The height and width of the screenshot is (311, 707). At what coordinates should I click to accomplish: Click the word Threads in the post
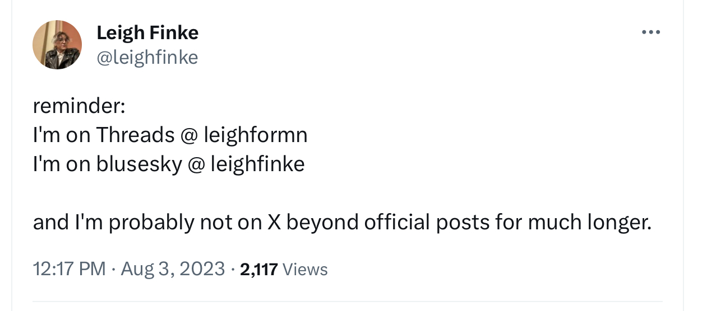tap(135, 135)
